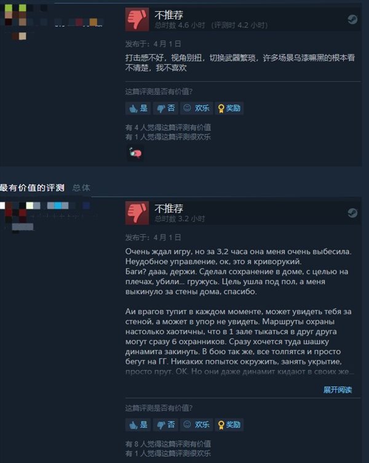
Task: Click the thumbs-down icon on first review
Action: [x=137, y=19]
